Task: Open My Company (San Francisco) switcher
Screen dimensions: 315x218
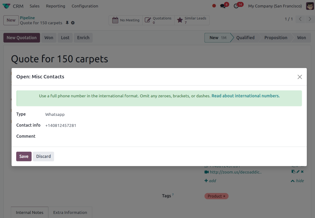Action: 275,6
